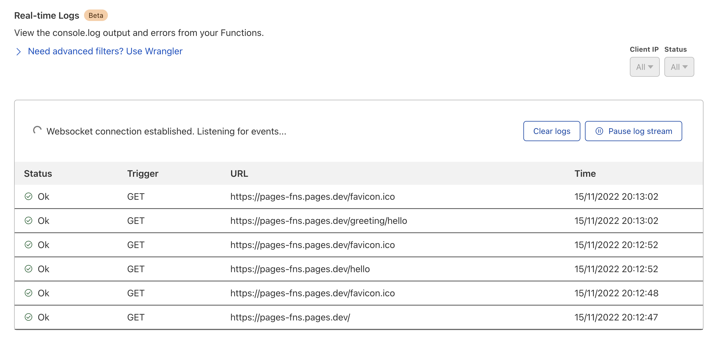Click the Ok icon on the 20:12:48 favicon request
This screenshot has height=342, width=713.
(x=29, y=293)
